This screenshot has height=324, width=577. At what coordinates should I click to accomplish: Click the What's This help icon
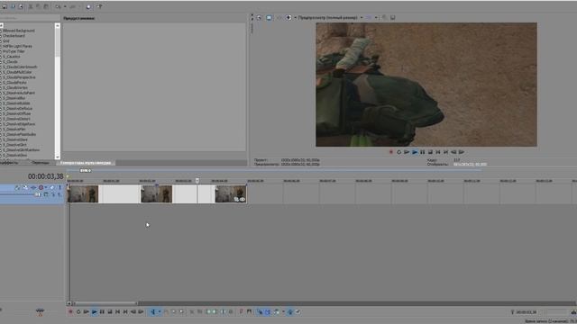coord(100,6)
